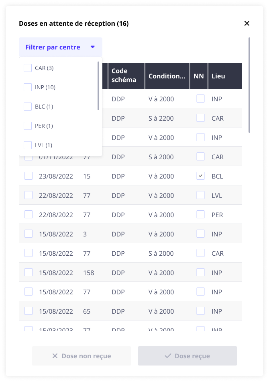Click the Dose reçue button
The width and height of the screenshot is (269, 382).
[x=187, y=356]
